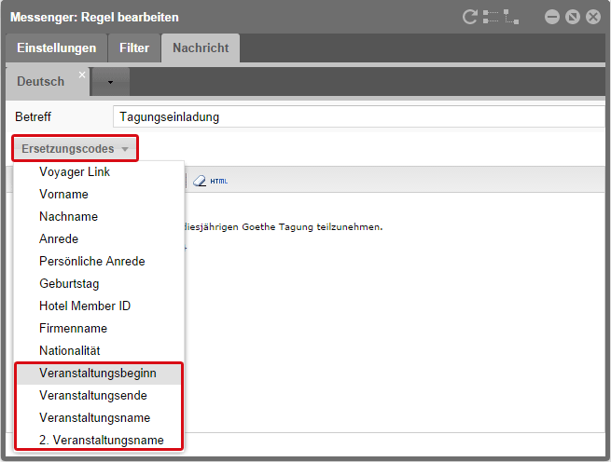Viewport: 611px width, 462px height.
Task: Minimize the Messenger window
Action: tap(552, 17)
